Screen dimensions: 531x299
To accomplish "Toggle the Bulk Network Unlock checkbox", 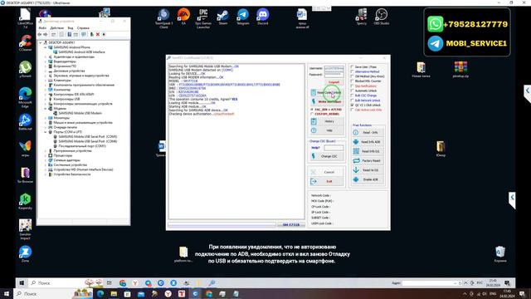I will click(x=353, y=100).
